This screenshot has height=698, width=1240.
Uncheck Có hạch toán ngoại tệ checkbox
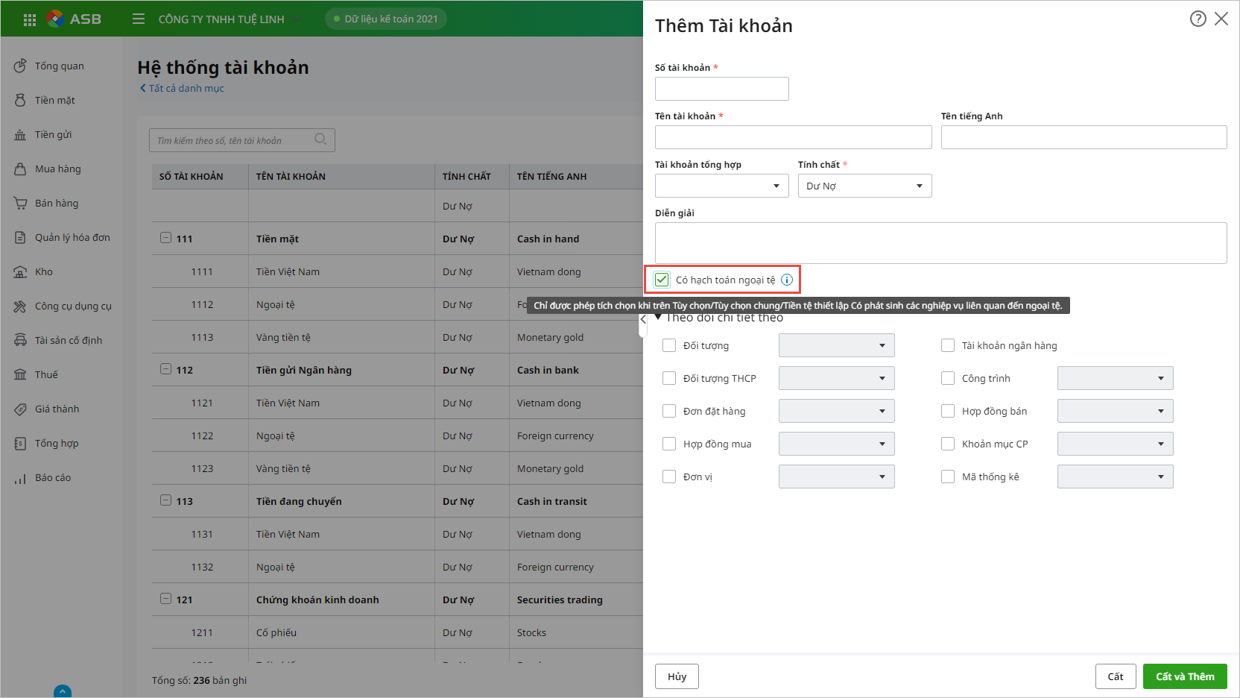click(662, 280)
